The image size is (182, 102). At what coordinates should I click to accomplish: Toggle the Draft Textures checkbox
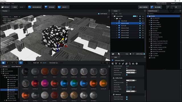click(99, 14)
